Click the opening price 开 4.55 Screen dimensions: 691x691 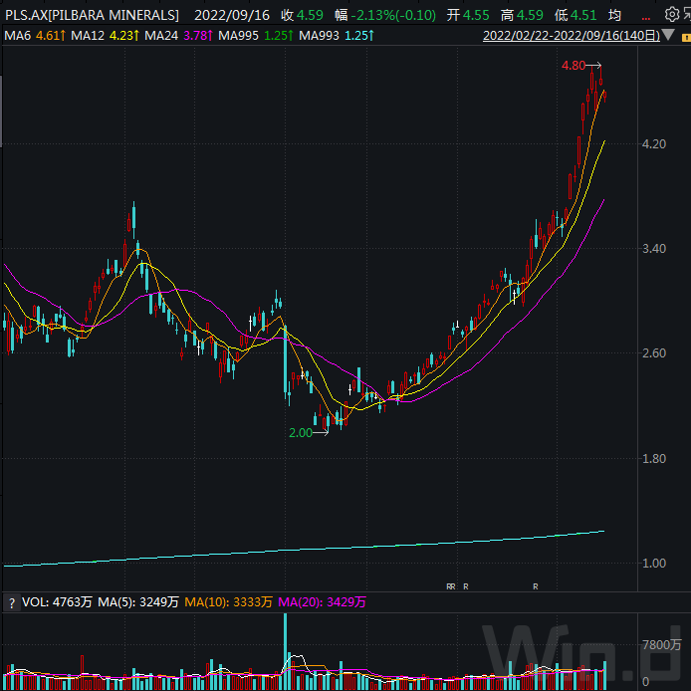click(x=468, y=15)
